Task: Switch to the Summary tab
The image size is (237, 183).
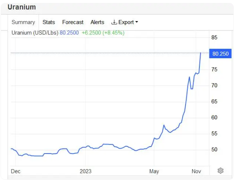Action: [x=23, y=22]
